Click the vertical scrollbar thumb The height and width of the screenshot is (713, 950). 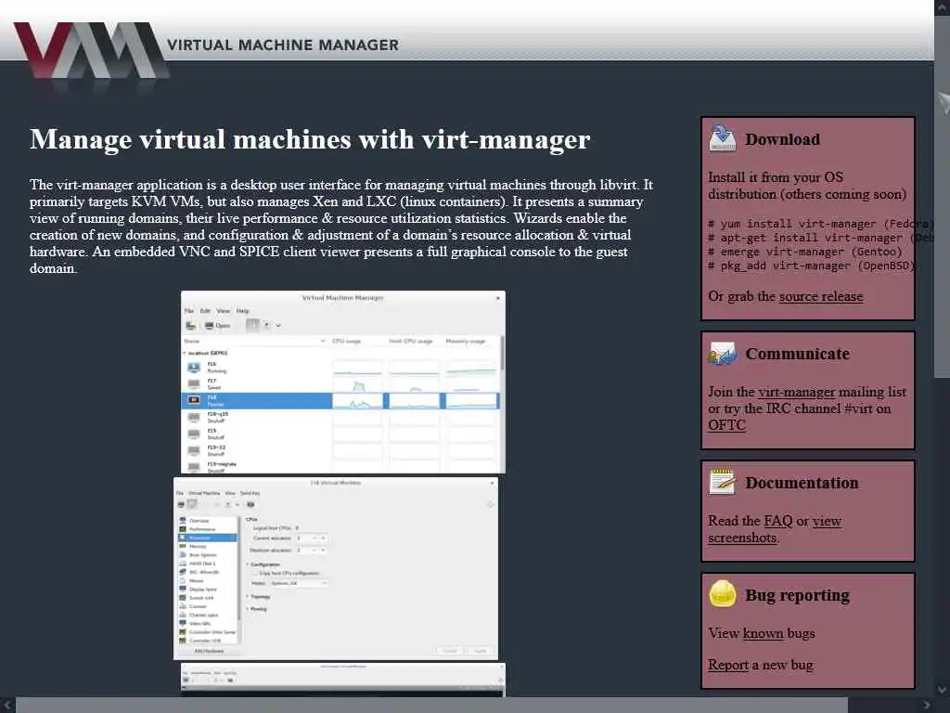click(x=942, y=197)
